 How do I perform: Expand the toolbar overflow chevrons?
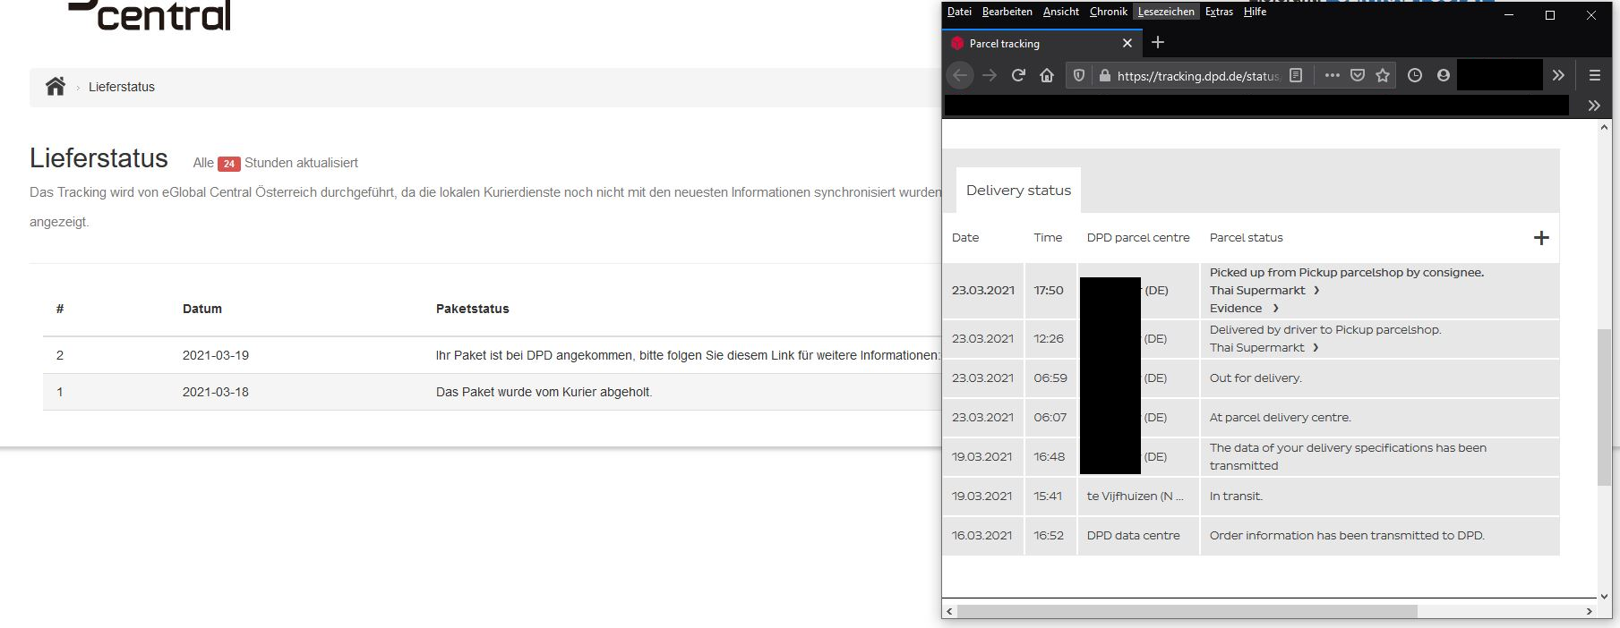[1558, 76]
